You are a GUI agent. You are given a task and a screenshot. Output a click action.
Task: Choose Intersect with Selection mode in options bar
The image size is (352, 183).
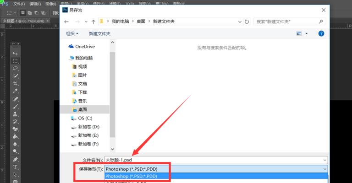click(44, 13)
